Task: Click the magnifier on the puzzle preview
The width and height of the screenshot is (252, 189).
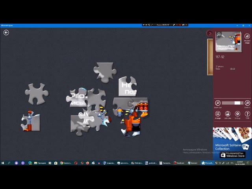Action: point(219,34)
